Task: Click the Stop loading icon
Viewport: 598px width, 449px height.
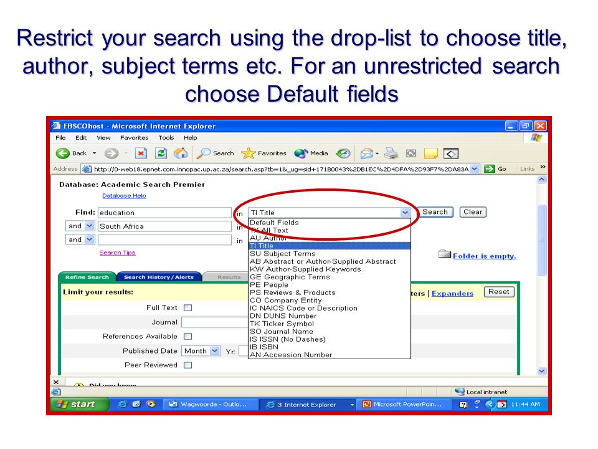Action: (141, 153)
